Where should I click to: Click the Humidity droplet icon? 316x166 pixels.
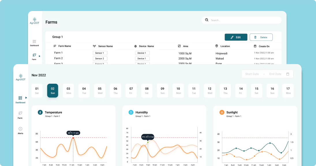click(131, 112)
